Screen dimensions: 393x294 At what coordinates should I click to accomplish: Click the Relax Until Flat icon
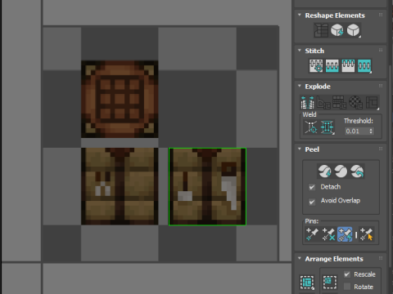click(x=337, y=30)
